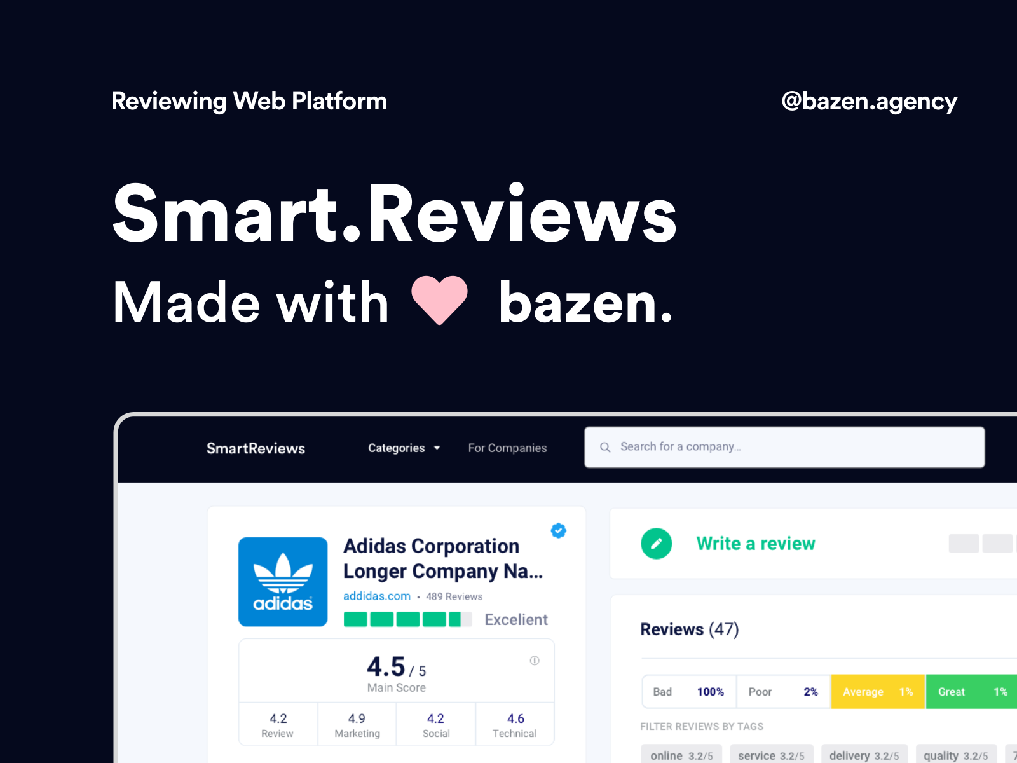
Task: Open the addidas.com link
Action: coord(377,596)
